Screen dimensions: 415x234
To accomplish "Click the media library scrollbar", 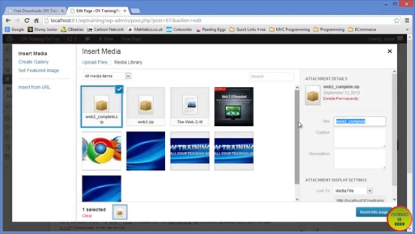I will click(x=297, y=137).
